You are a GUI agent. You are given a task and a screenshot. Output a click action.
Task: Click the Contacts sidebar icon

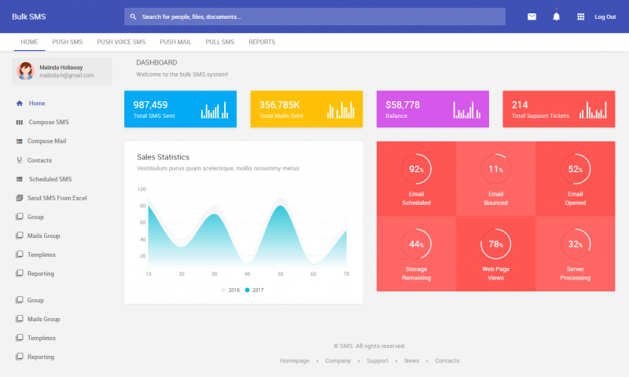(19, 160)
